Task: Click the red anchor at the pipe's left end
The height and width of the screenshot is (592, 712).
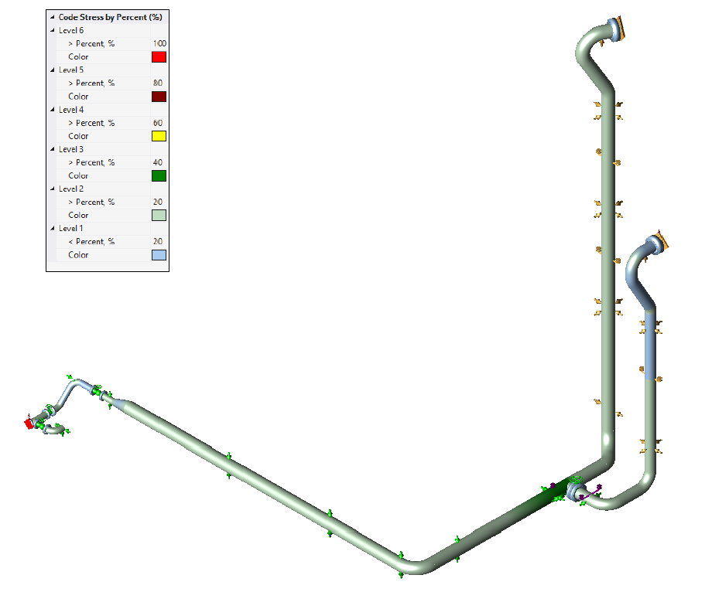Action: tap(29, 424)
